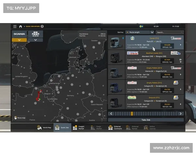Go to the home screen icon
Viewport: 196px width, 156px height.
point(21,26)
